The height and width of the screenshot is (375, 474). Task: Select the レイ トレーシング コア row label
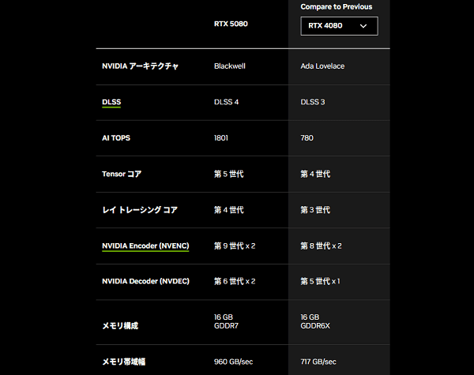140,210
